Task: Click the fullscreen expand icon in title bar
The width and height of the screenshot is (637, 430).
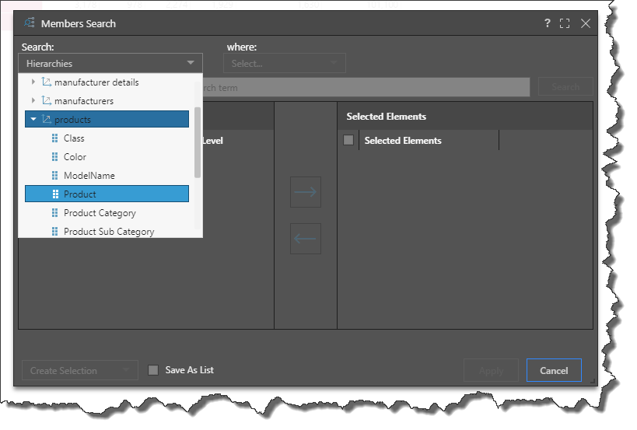Action: coord(565,23)
